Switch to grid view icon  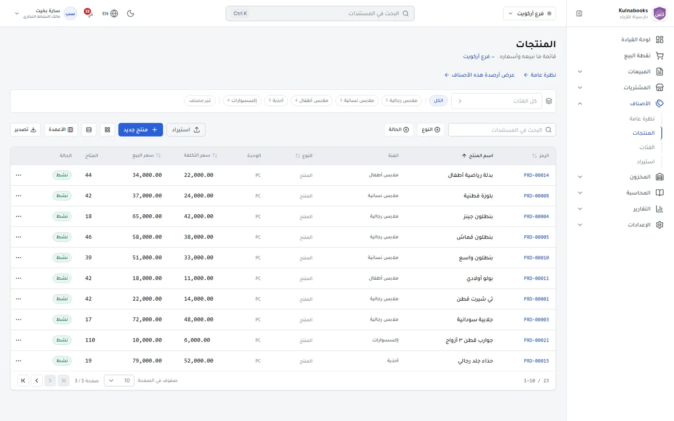[107, 130]
